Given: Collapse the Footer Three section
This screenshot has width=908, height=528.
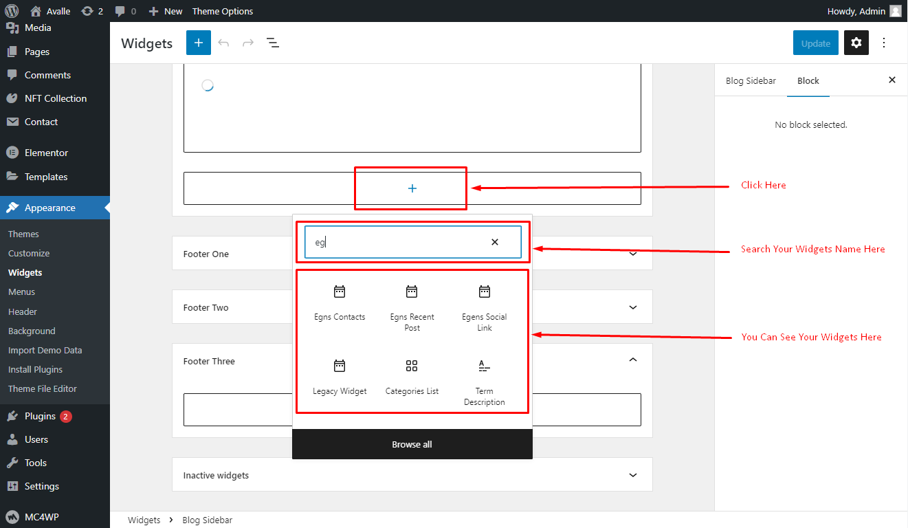Looking at the screenshot, I should 633,360.
